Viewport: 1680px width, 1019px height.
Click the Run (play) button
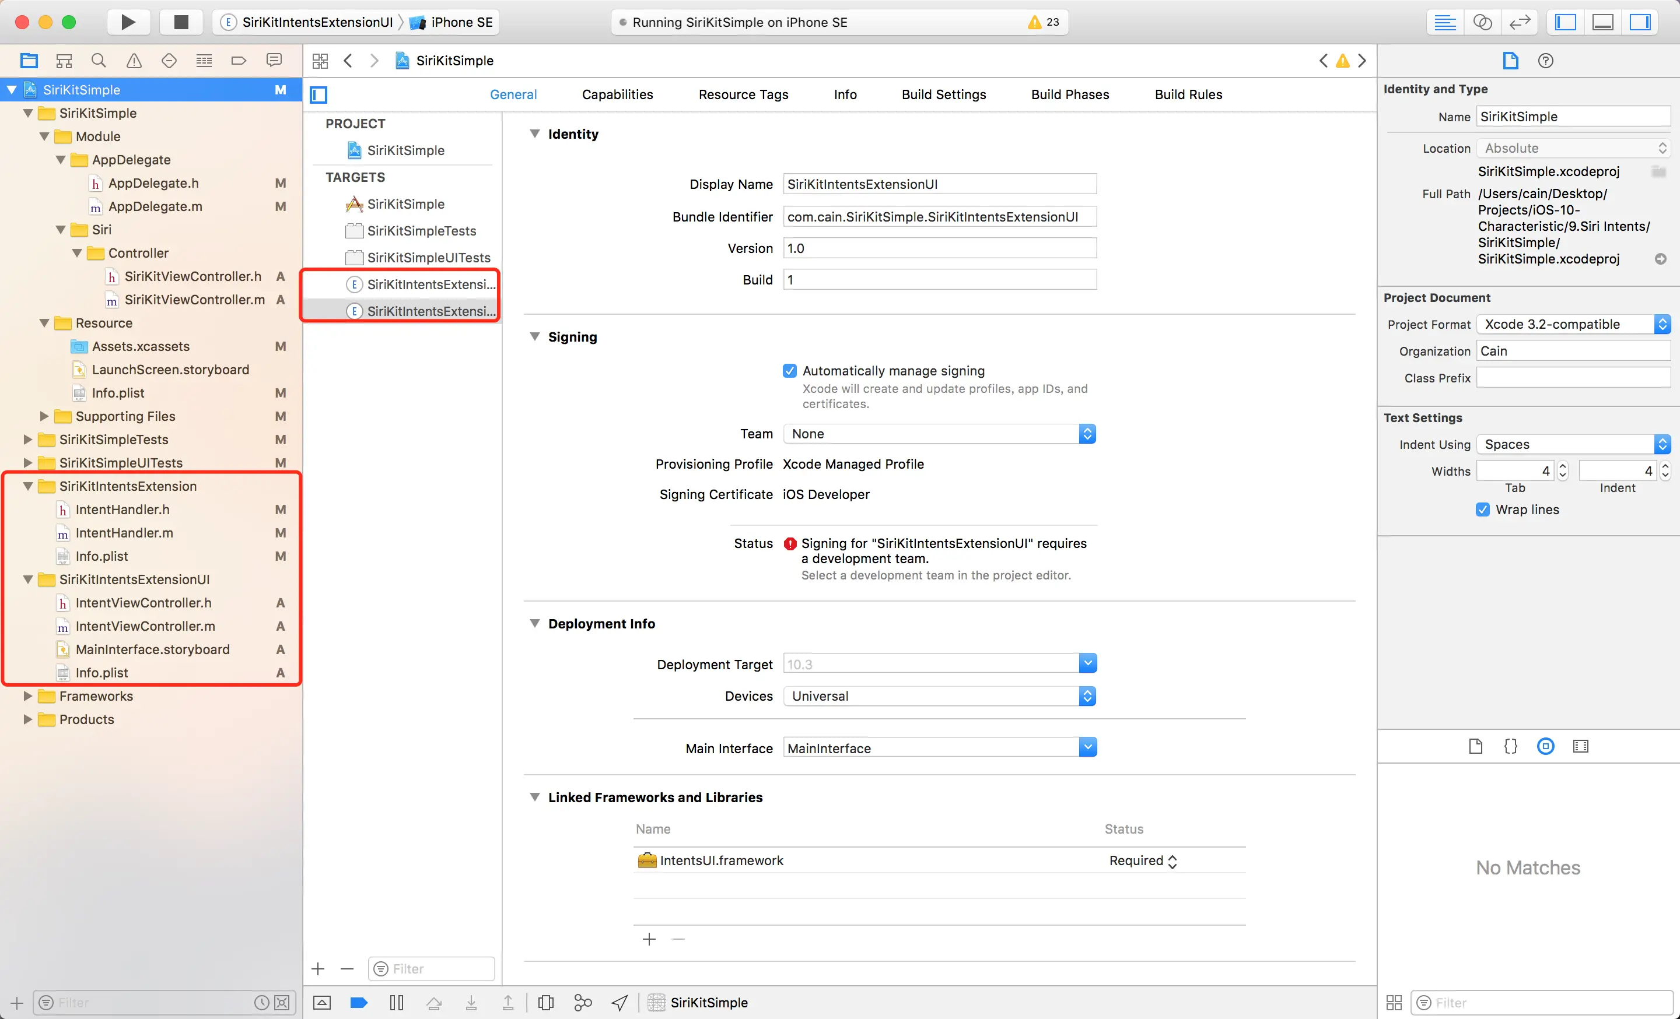click(128, 22)
